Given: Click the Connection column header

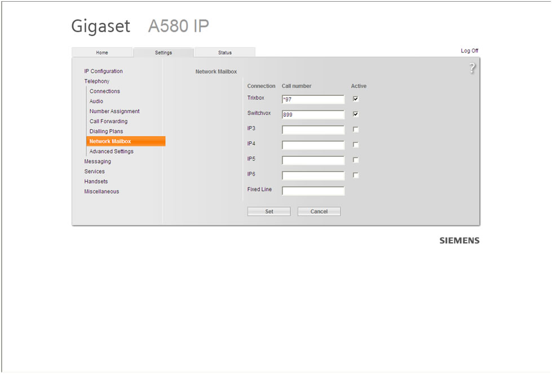Looking at the screenshot, I should coord(261,86).
